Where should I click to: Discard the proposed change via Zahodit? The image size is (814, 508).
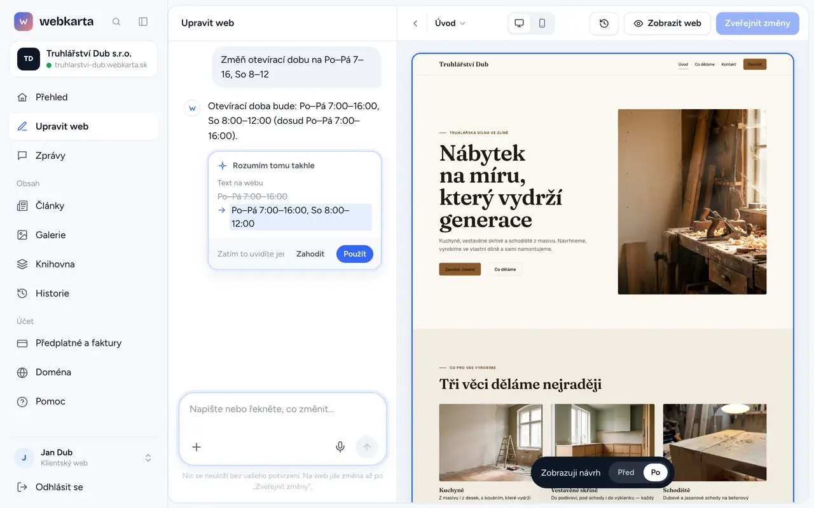310,254
